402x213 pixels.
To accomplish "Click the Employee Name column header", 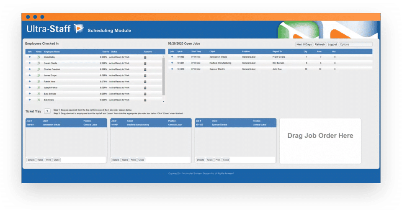I will coord(52,52).
